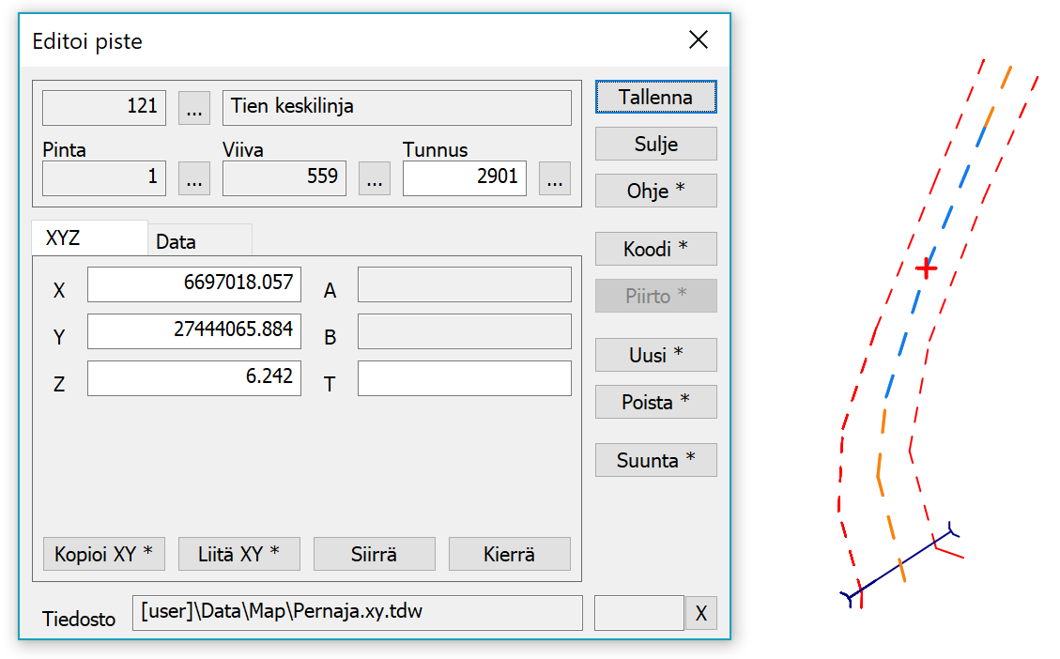Click the small X button beside Tiedosto
The height and width of the screenshot is (659, 1060).
[700, 614]
